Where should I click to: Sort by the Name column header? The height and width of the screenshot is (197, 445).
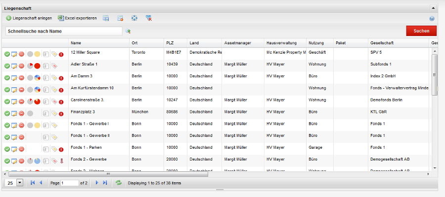[99, 43]
